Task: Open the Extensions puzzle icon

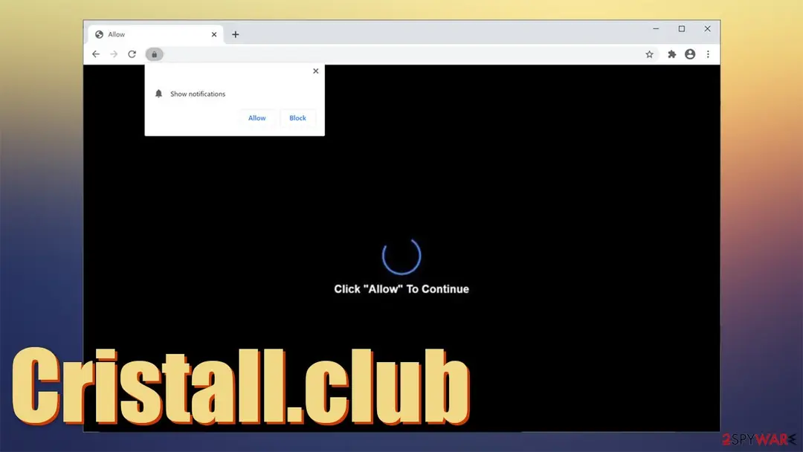Action: pos(672,54)
